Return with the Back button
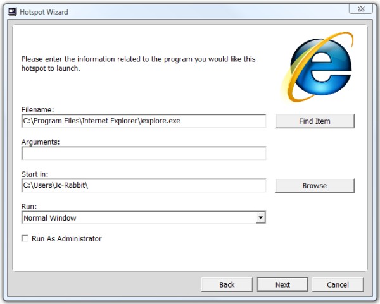The height and width of the screenshot is (304, 380). tap(227, 284)
